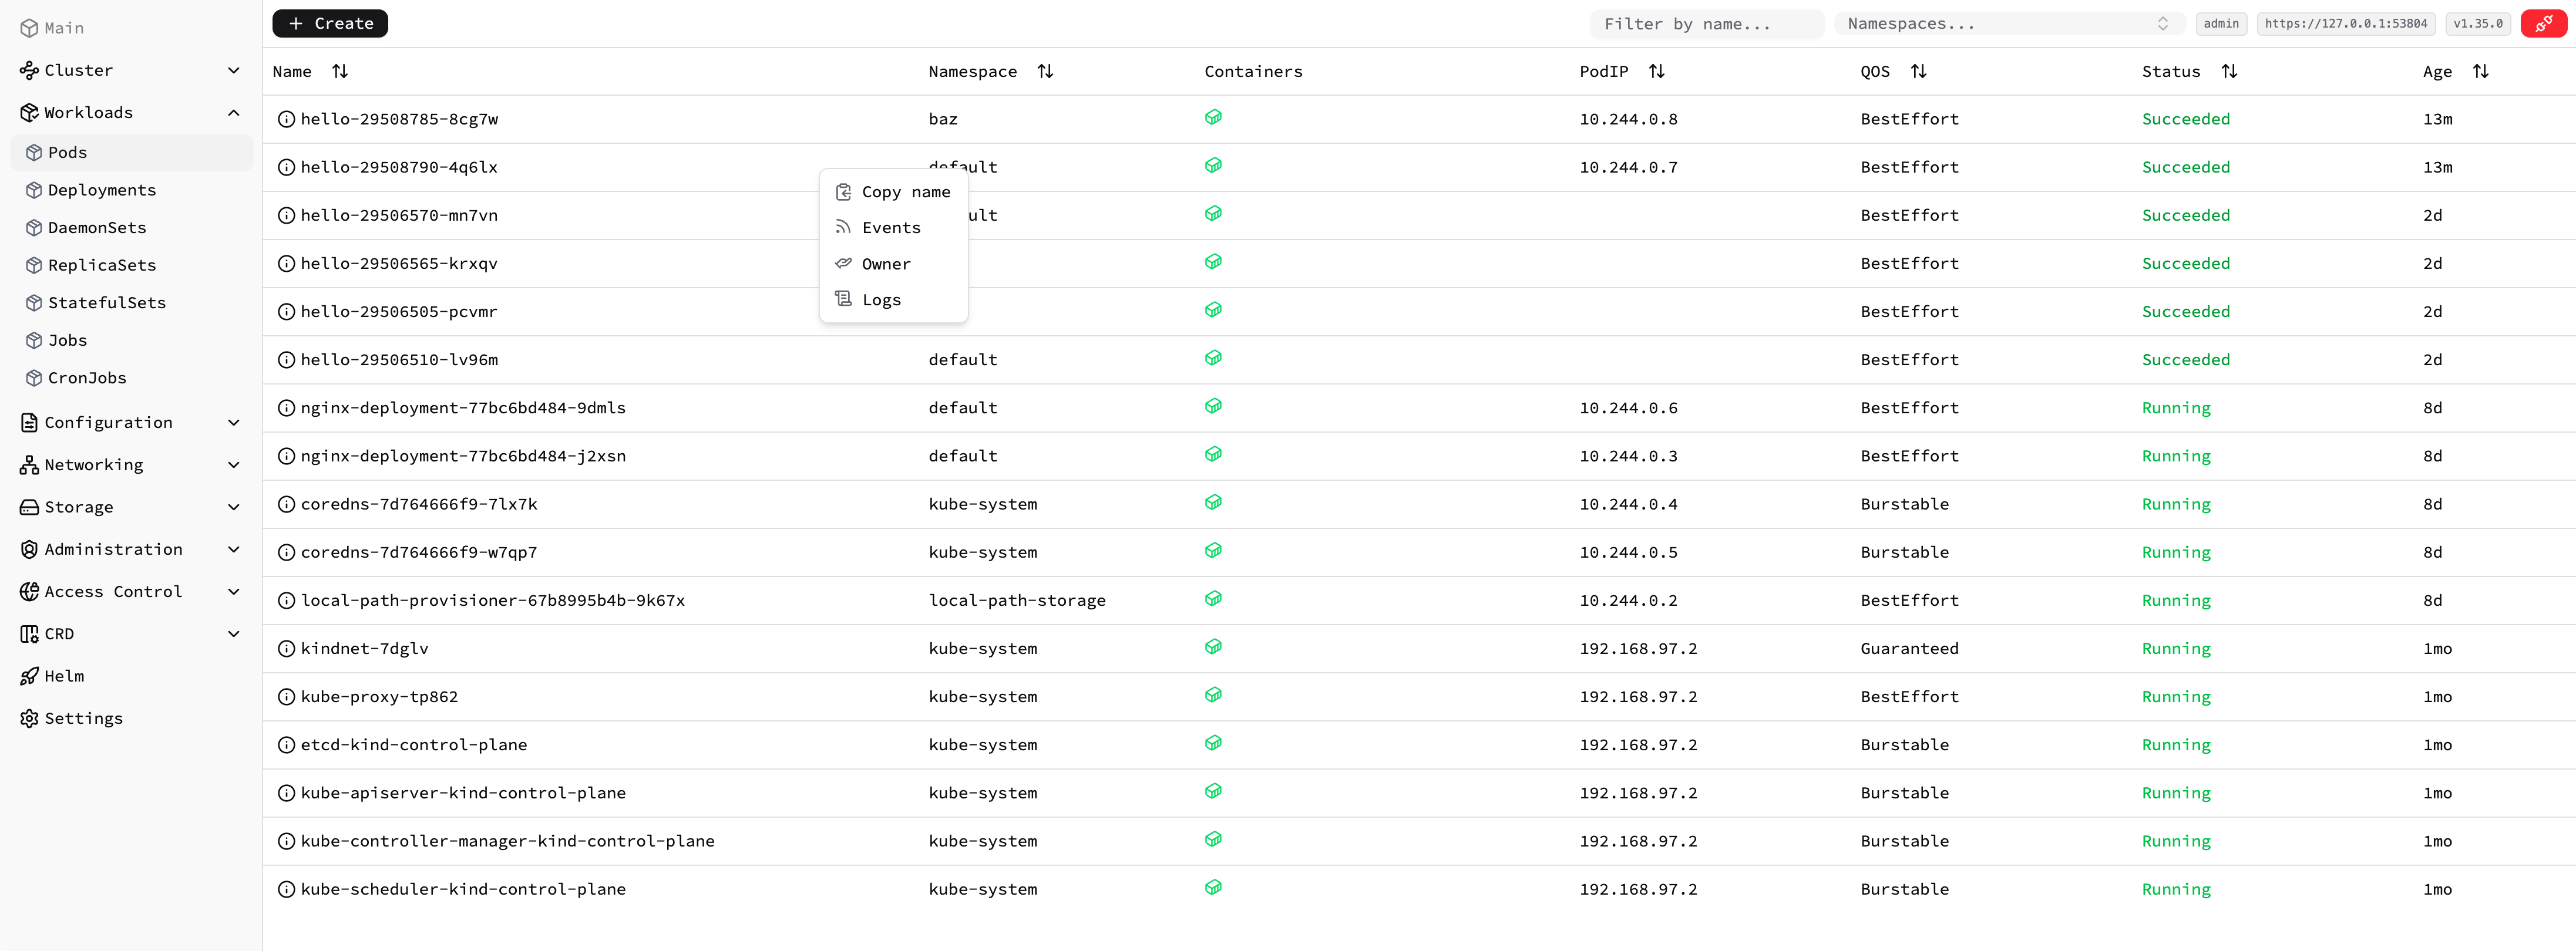Click container cube icon for nginx-deployment-77bc6bd484-j2xsn
The height and width of the screenshot is (951, 2576).
point(1213,454)
